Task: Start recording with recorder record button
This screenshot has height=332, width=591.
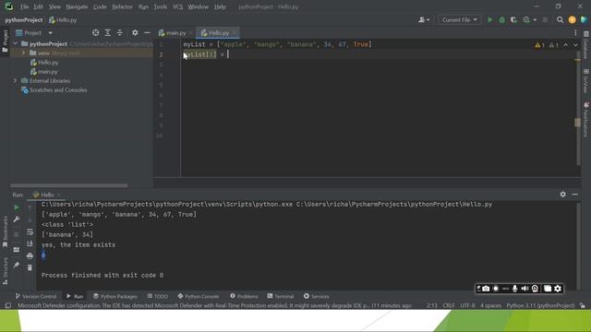Action: click(496, 289)
